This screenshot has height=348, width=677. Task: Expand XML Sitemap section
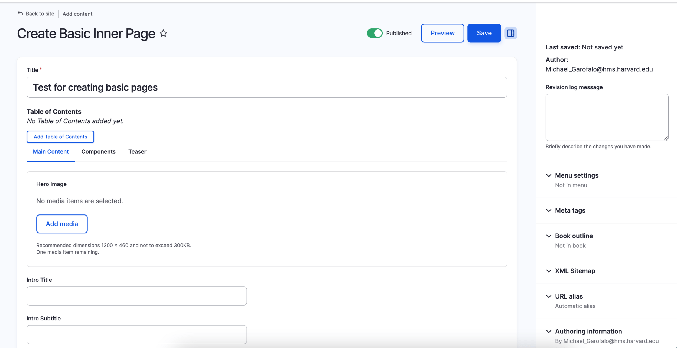(x=575, y=271)
